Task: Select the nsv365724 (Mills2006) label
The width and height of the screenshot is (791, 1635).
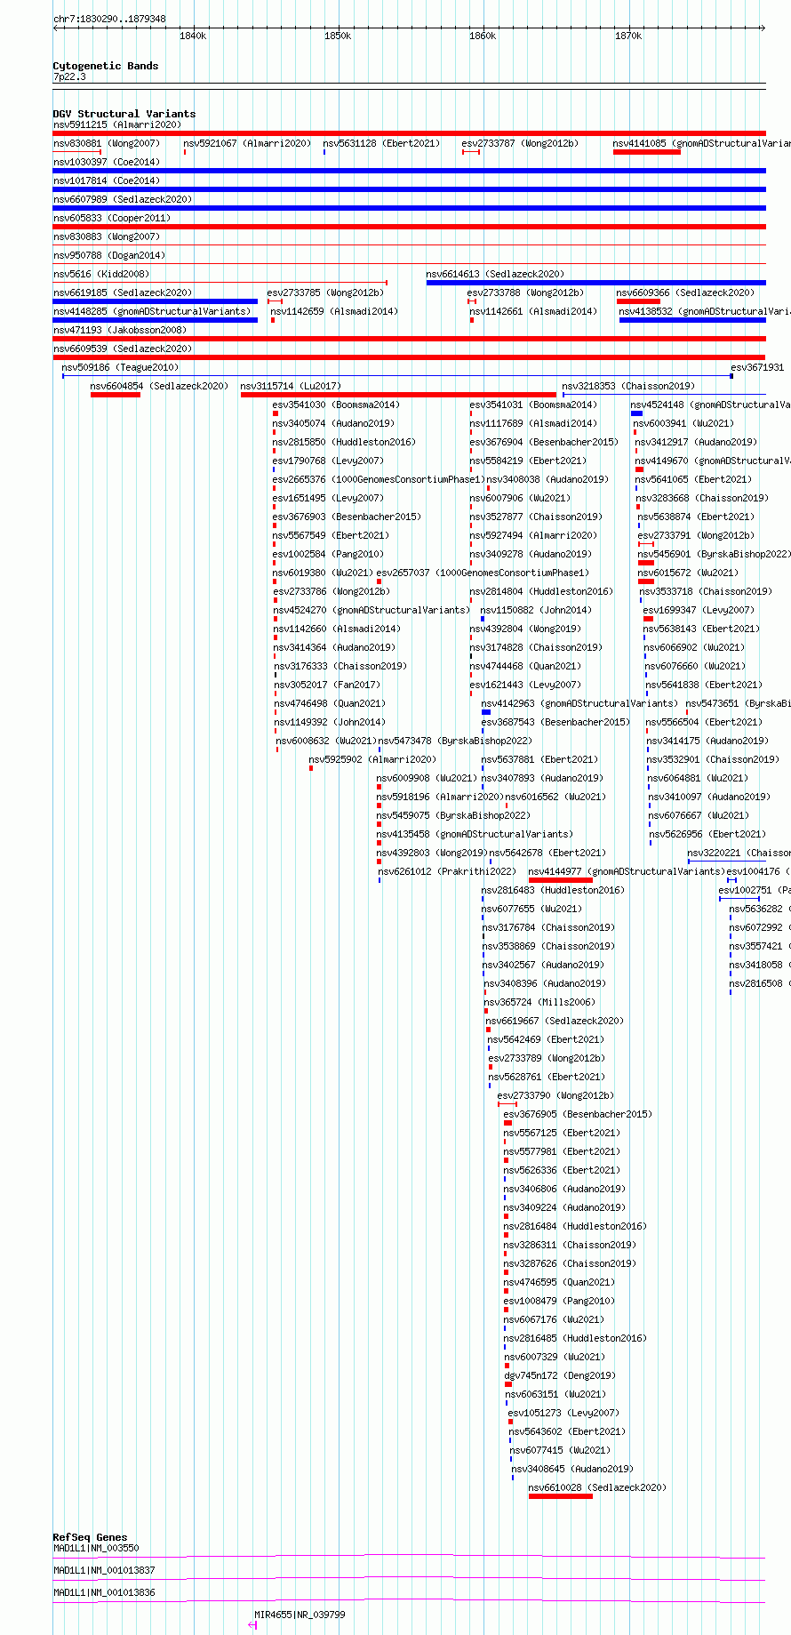Action: (539, 1002)
